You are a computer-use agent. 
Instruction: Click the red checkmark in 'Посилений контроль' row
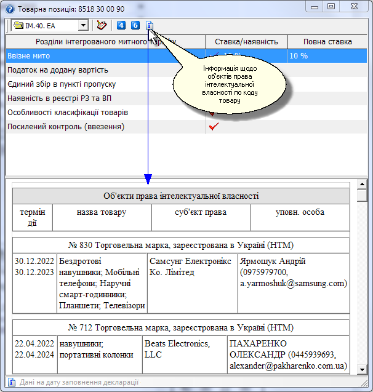pyautogui.click(x=214, y=127)
